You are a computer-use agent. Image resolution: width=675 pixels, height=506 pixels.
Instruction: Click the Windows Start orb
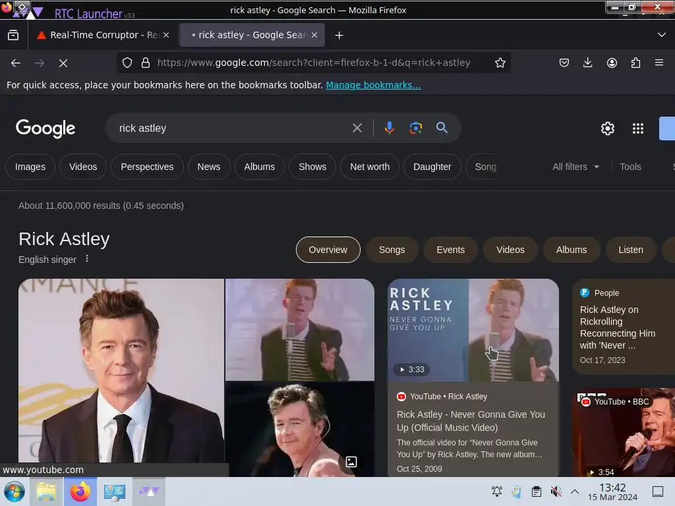pyautogui.click(x=14, y=492)
